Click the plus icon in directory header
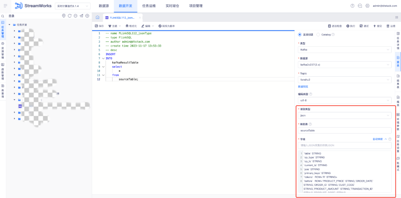The image size is (401, 198). point(87,16)
